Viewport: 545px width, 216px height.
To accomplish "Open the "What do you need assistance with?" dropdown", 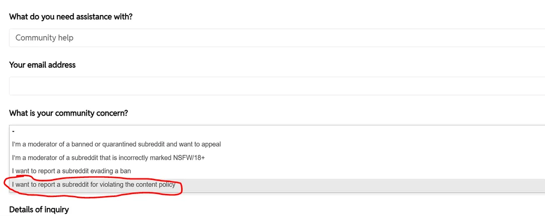I will (x=276, y=38).
